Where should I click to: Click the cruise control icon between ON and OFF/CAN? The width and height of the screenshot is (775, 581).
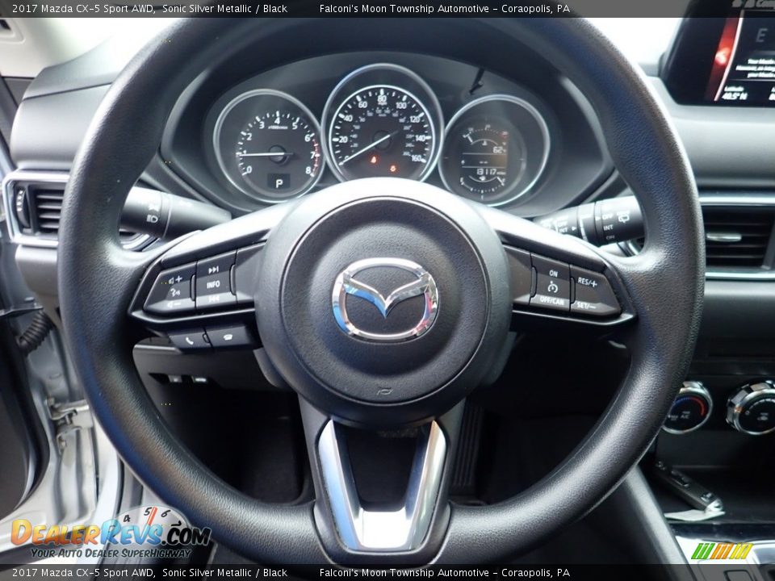(x=553, y=286)
